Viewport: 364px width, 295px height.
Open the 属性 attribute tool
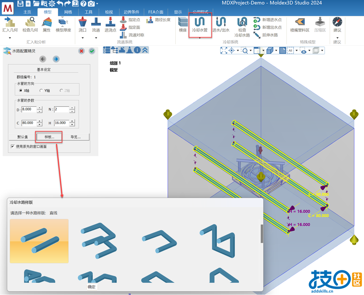pyautogui.click(x=47, y=25)
